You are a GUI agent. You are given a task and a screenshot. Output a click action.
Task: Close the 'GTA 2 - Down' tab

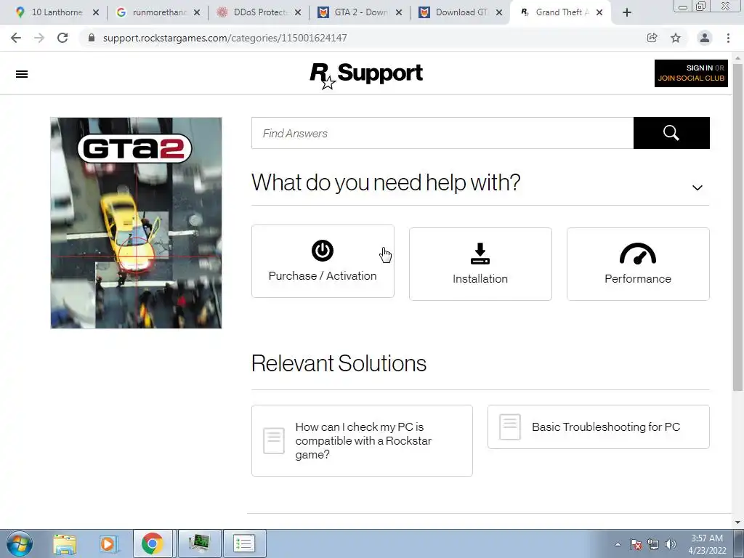tap(399, 12)
